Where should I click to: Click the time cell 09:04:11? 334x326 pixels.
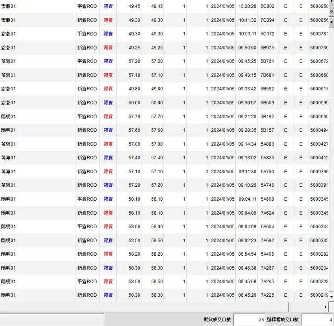tap(247, 199)
